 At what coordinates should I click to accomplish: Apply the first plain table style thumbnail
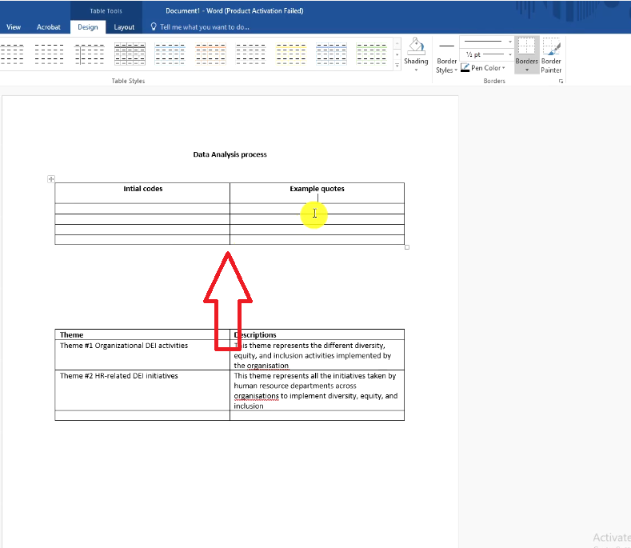(x=11, y=54)
